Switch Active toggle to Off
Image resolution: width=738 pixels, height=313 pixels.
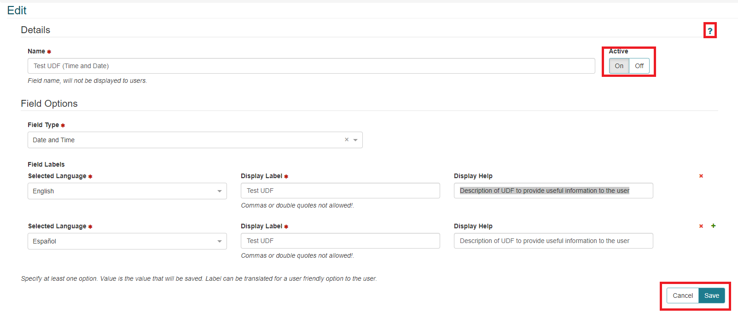point(639,66)
